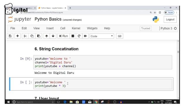The width and height of the screenshot is (188, 106).
Task: Open the command palette keyboard icon
Action: pos(120,36)
